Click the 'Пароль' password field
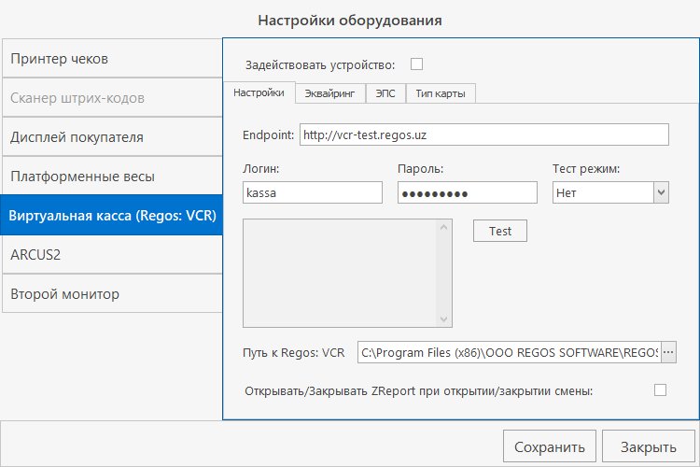The image size is (700, 467). click(x=467, y=192)
